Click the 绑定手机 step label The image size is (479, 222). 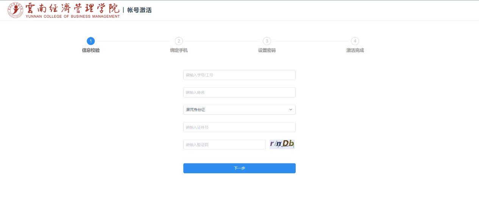(179, 50)
